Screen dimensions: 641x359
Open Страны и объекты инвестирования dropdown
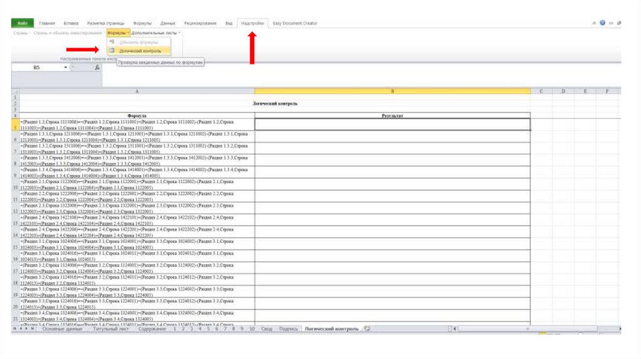[x=69, y=33]
